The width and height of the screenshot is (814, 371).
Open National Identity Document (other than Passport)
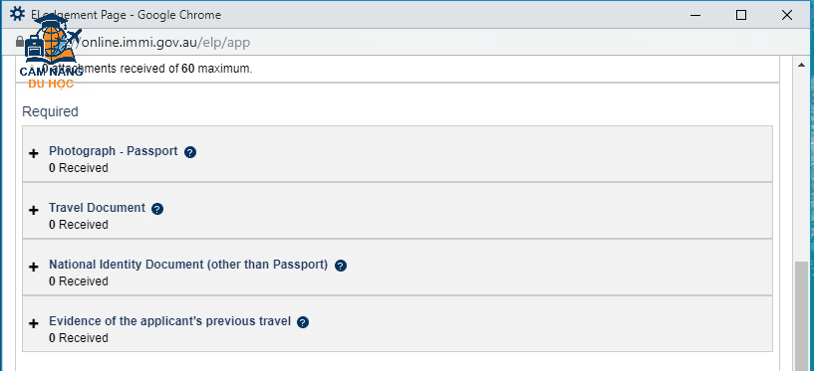188,265
